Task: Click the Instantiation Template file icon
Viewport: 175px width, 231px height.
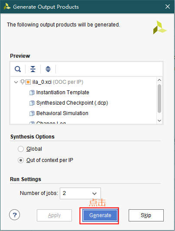Action: pos(32,92)
